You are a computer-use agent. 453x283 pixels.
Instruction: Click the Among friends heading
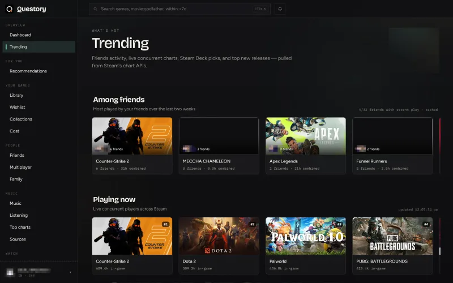119,100
